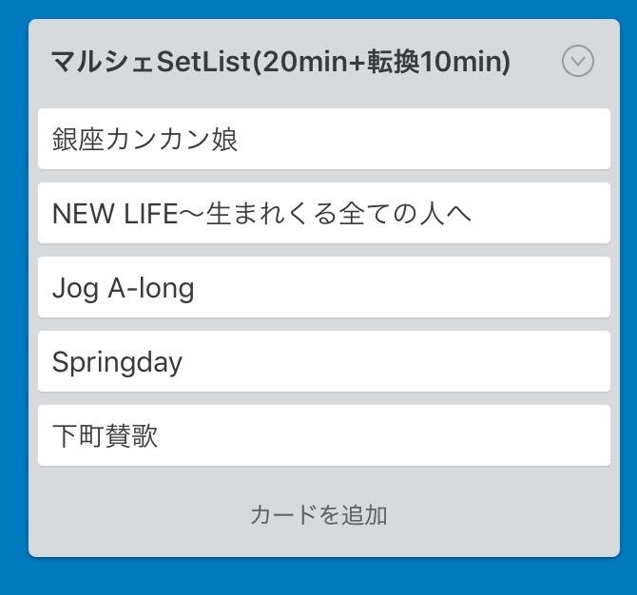Open the card titled Jog A-long
The height and width of the screenshot is (595, 637).
(x=324, y=288)
